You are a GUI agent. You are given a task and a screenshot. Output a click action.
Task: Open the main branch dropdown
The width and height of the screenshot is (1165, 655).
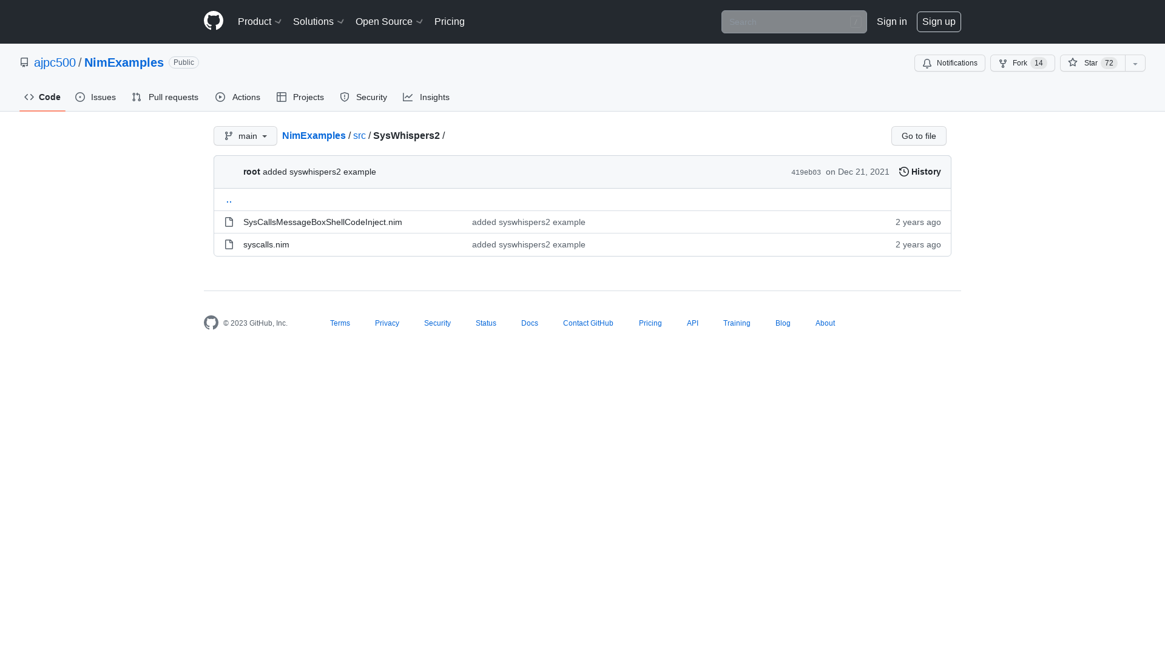pos(245,136)
